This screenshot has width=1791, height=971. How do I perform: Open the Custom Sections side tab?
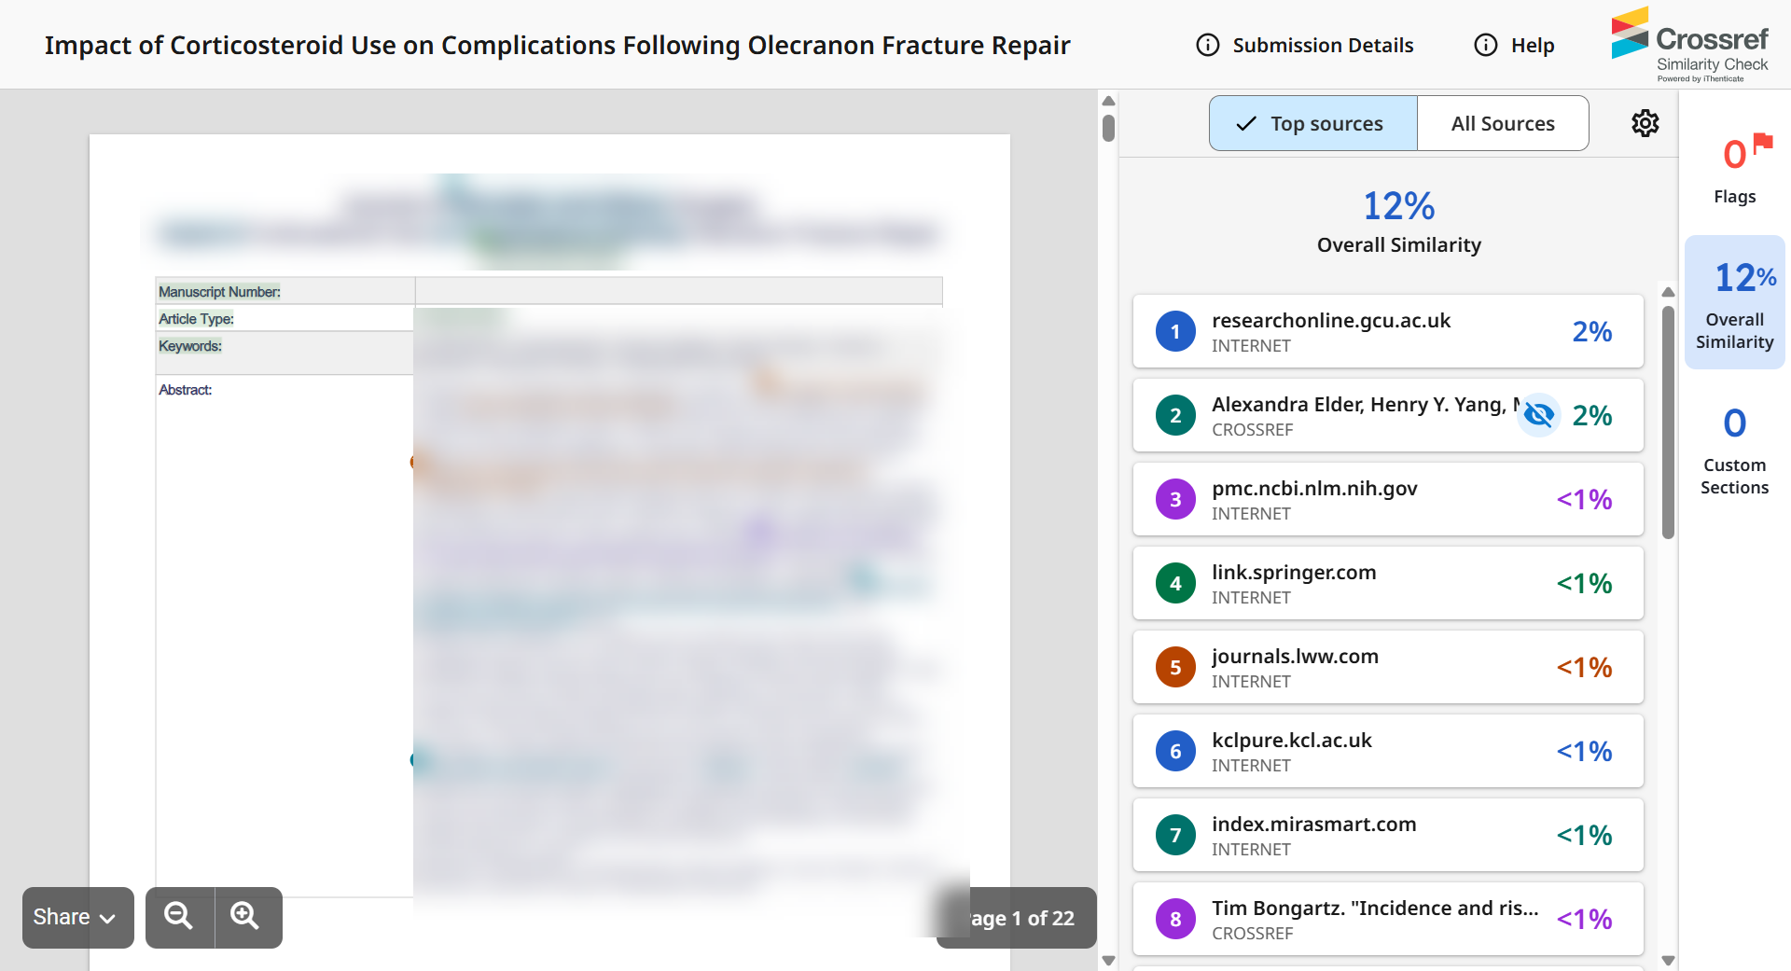tap(1735, 451)
